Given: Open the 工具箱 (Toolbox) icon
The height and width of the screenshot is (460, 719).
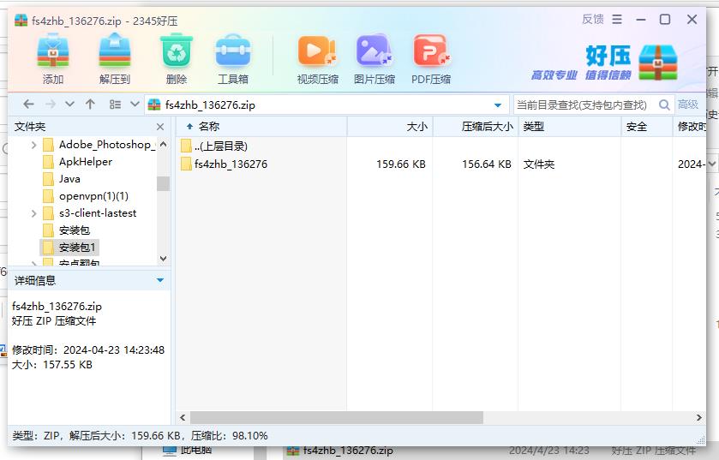Looking at the screenshot, I should (x=233, y=51).
